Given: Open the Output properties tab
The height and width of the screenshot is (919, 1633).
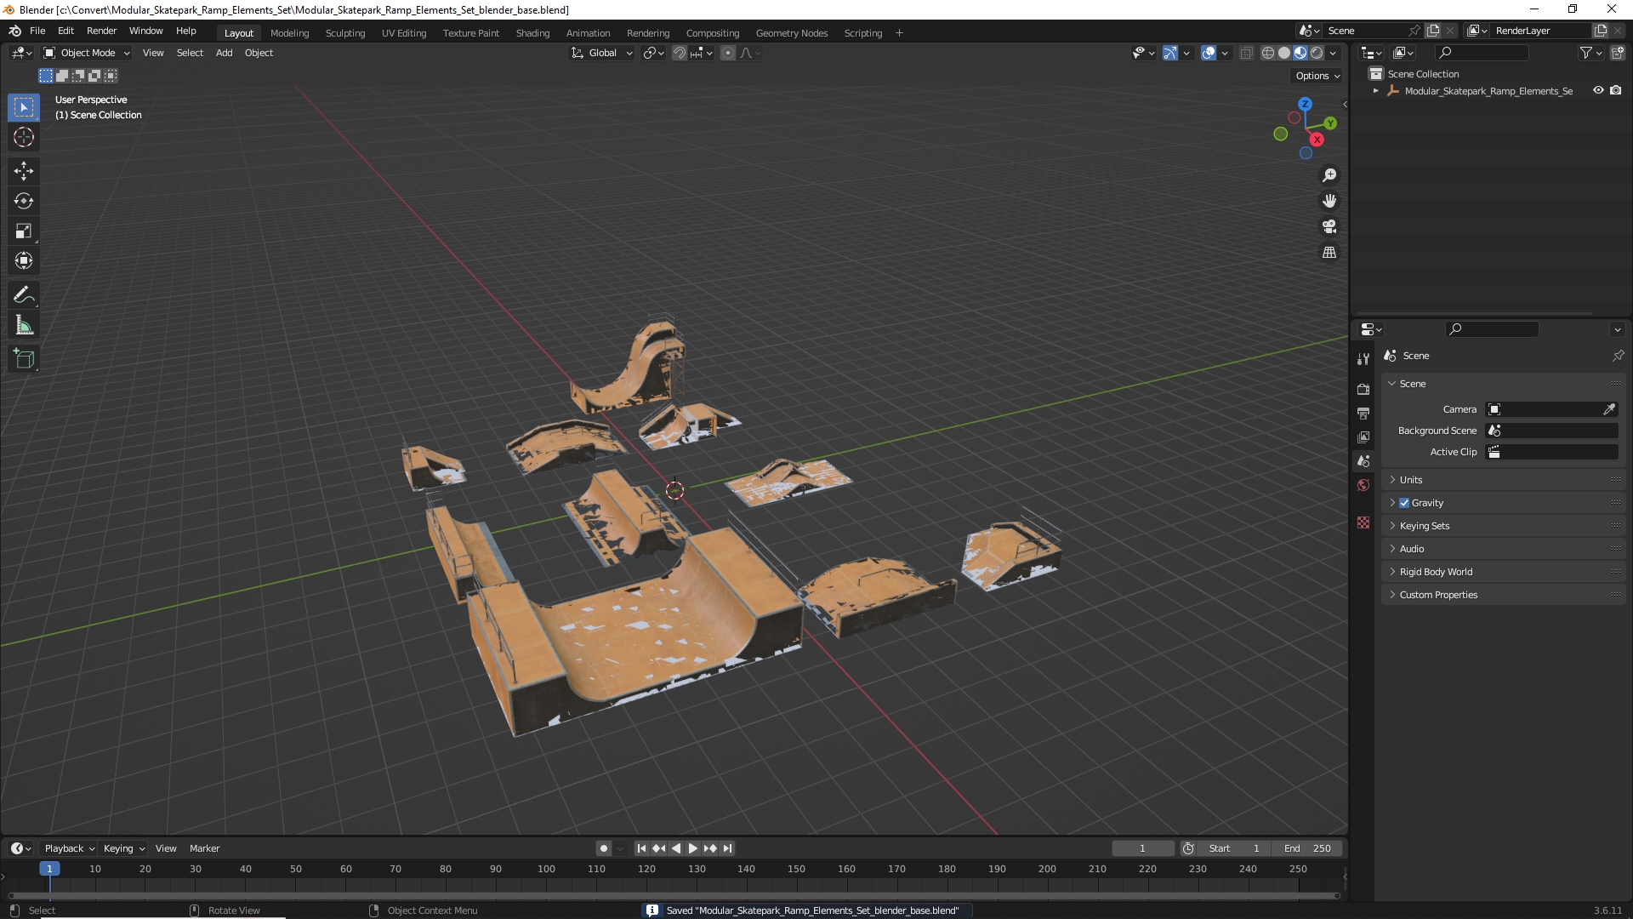Looking at the screenshot, I should coord(1363,413).
